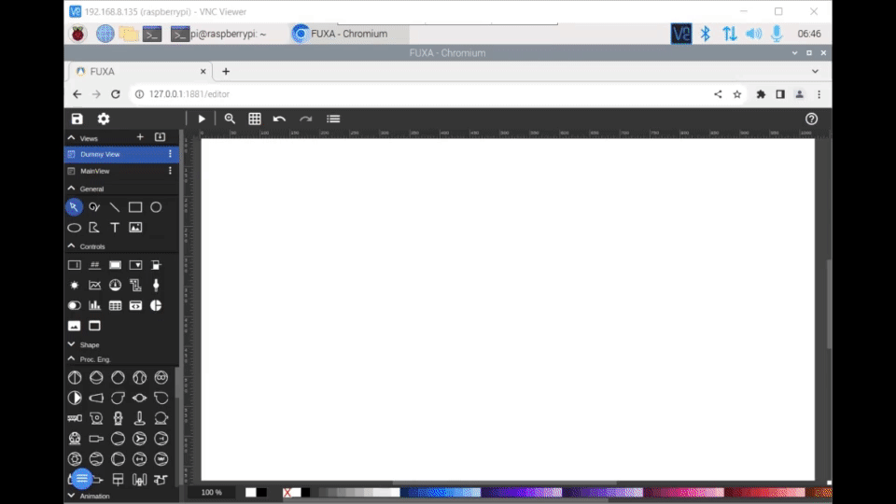Click the undo arrow icon
Screen dimensions: 896x504
[x=279, y=119]
